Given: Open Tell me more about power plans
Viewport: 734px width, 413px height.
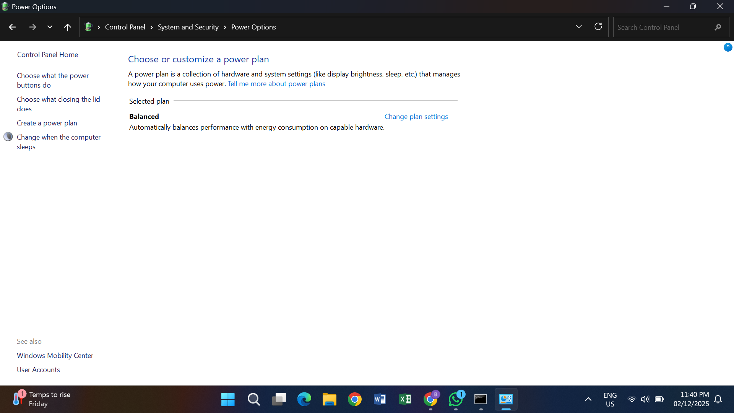Looking at the screenshot, I should coord(276,84).
